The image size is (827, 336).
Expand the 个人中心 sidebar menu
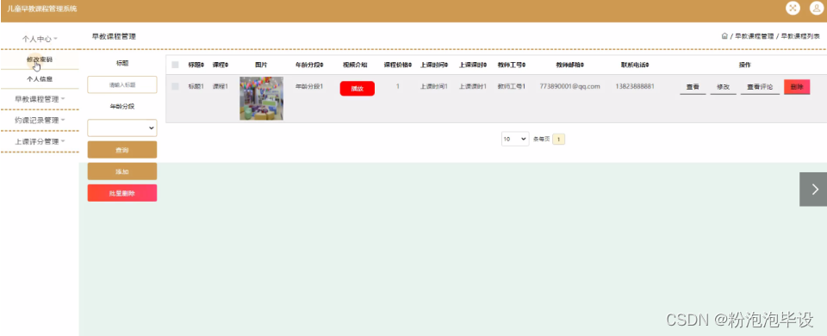40,39
